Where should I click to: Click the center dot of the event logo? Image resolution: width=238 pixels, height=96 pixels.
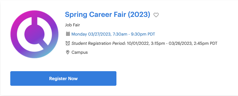coord(34,34)
